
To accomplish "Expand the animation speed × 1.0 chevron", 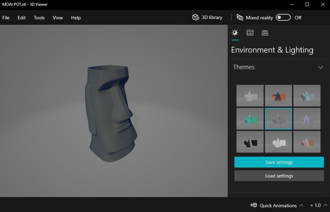I will click(x=325, y=205).
